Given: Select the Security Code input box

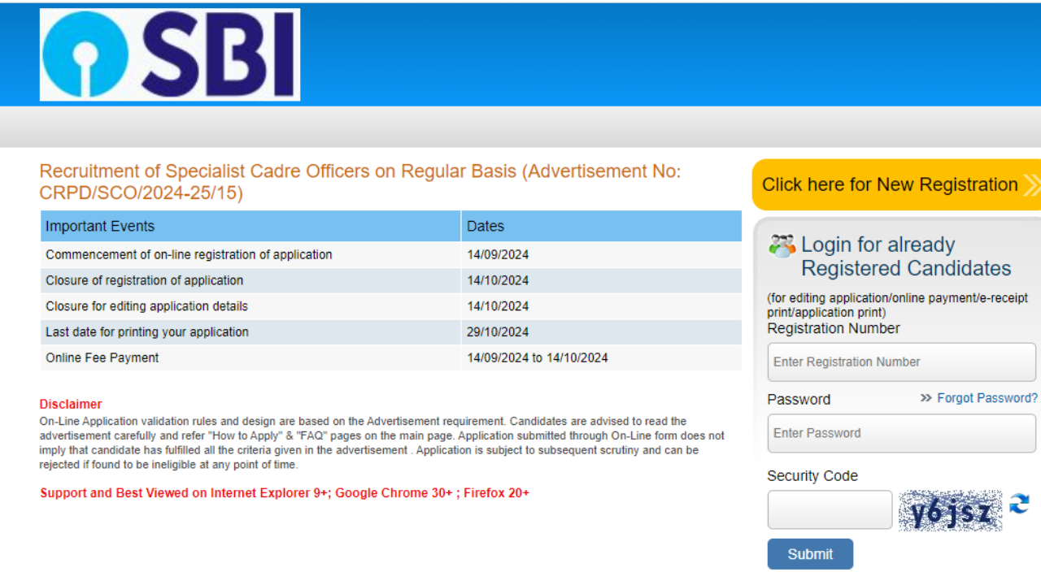Looking at the screenshot, I should pos(830,509).
